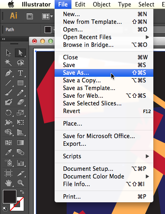The height and width of the screenshot is (214, 165).
Task: Collapse the tools panel with double arrows
Action: point(4,39)
